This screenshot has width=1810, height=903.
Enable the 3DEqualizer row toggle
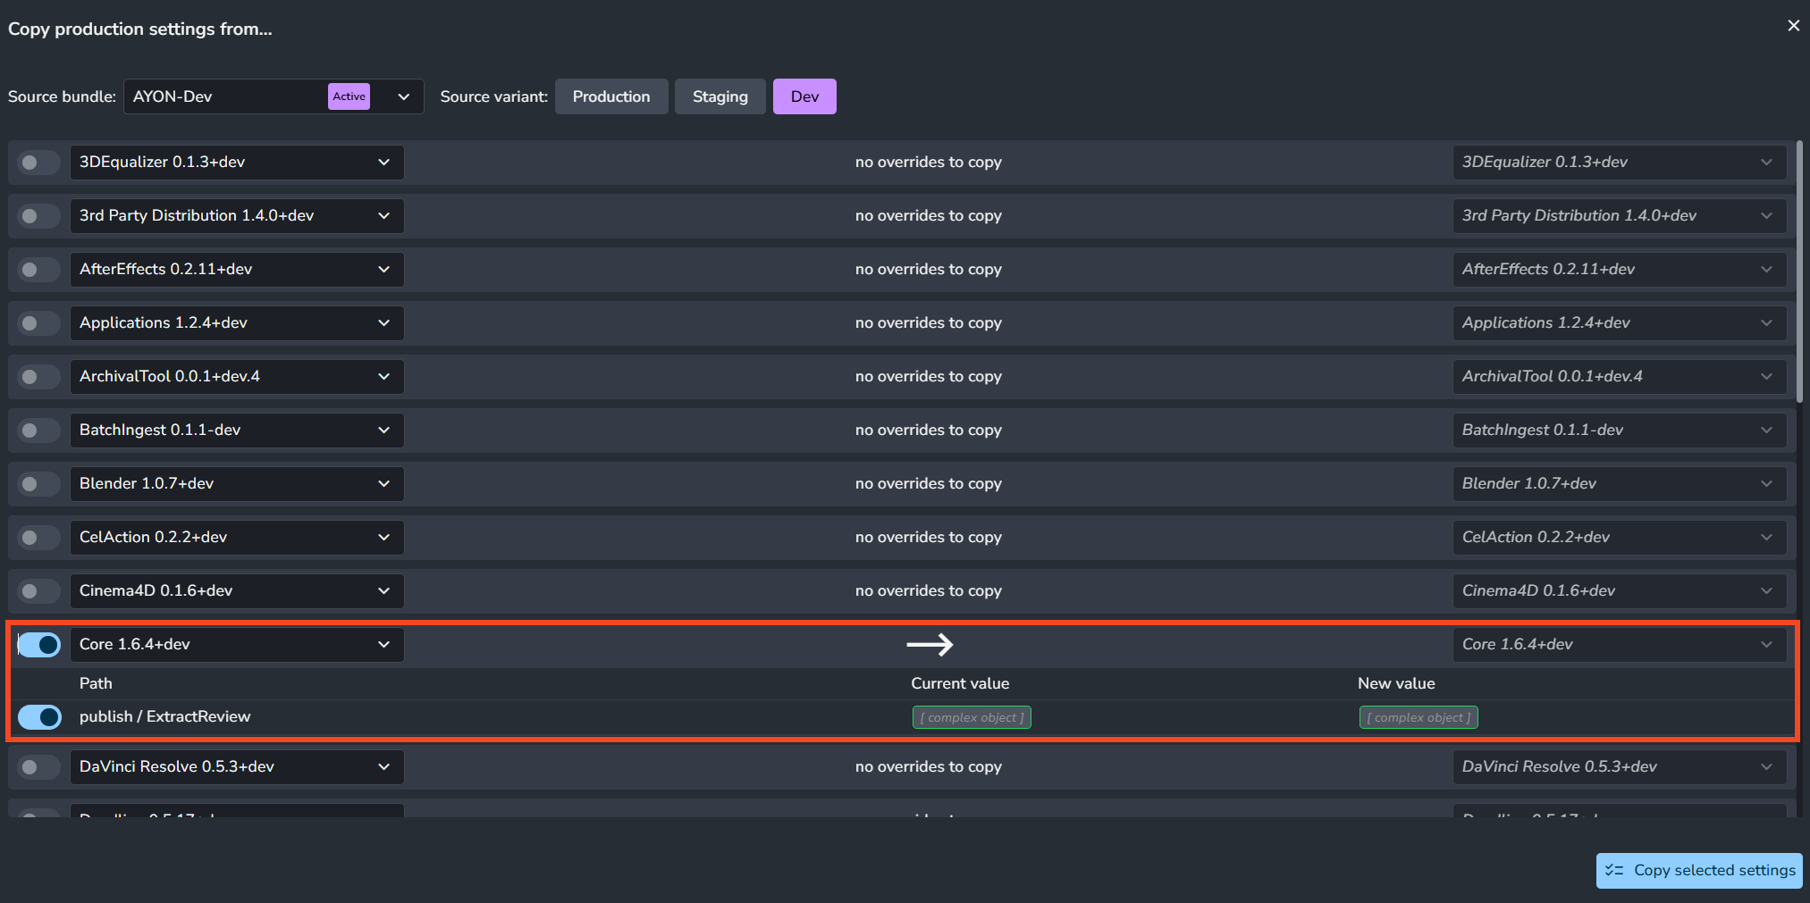click(39, 163)
